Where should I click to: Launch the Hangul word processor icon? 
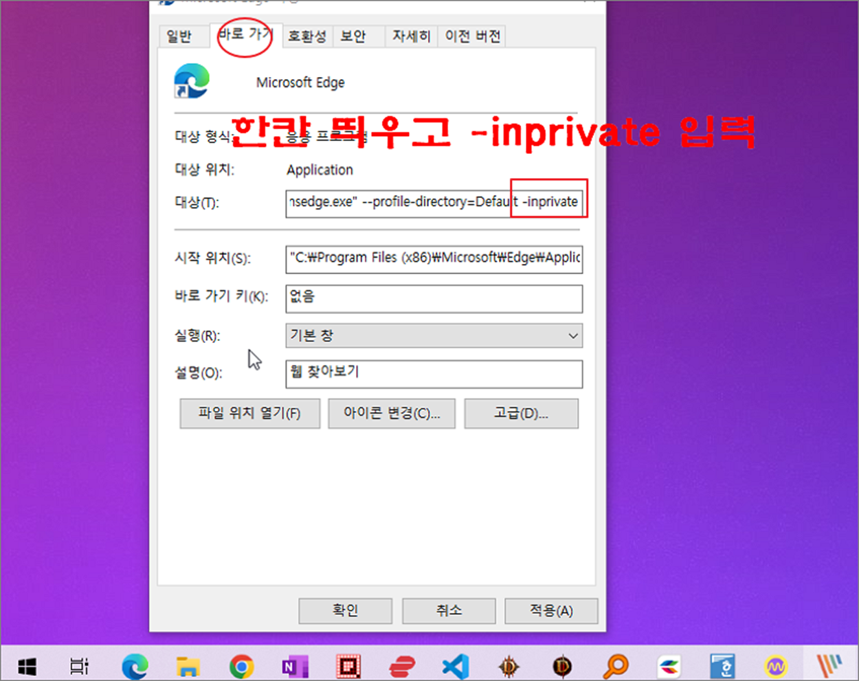pyautogui.click(x=722, y=666)
